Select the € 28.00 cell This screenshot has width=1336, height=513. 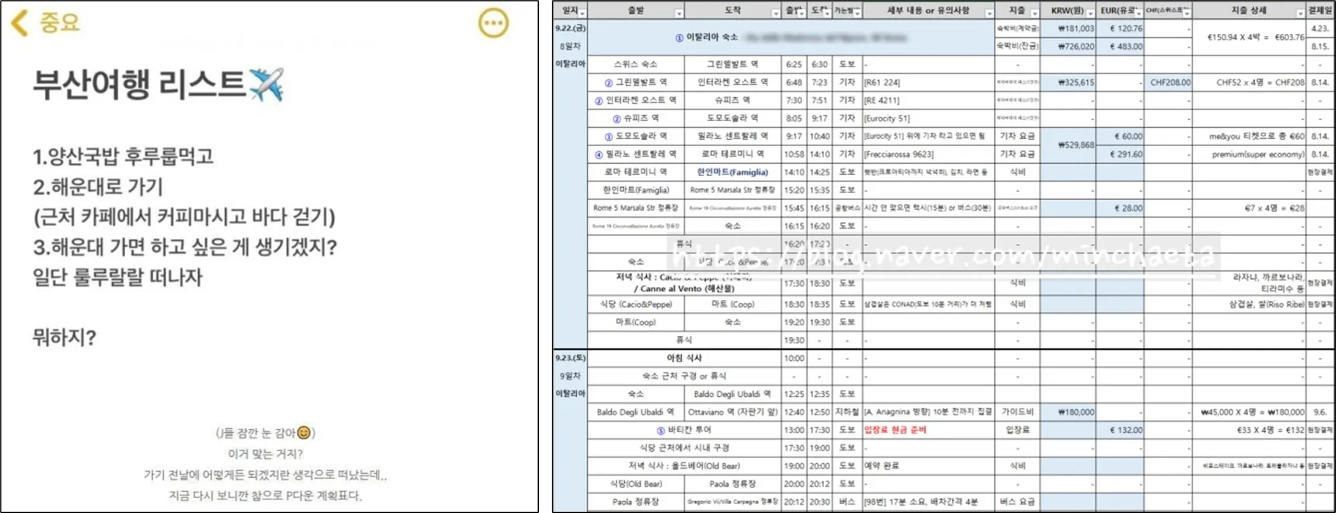coord(1119,208)
